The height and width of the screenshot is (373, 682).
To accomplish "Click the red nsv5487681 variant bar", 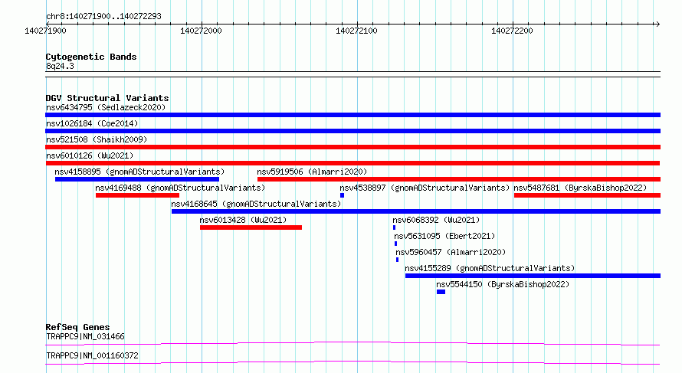I will [587, 195].
